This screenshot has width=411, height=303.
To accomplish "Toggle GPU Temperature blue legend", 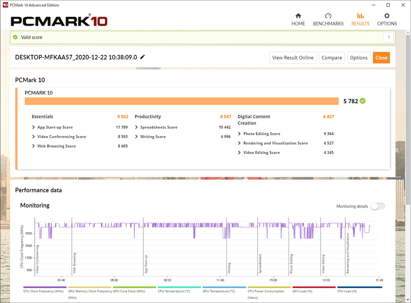I will pos(224,290).
